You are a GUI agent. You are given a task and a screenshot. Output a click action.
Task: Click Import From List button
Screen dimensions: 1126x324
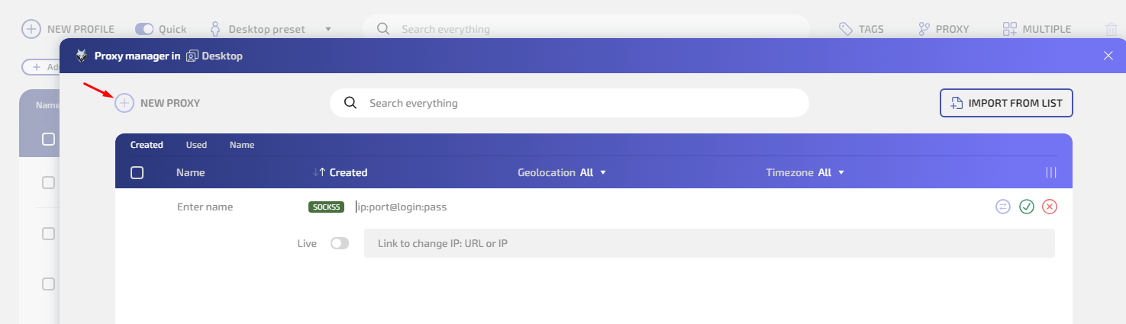click(x=1006, y=103)
